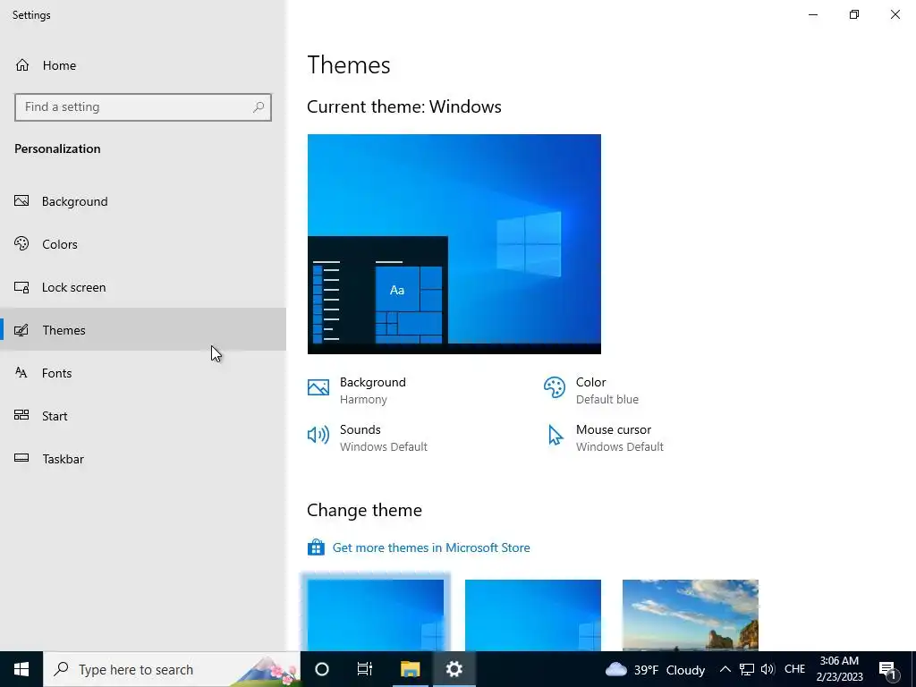Click the volume speaker icon in tray
Viewport: 916px width, 687px height.
coord(768,669)
